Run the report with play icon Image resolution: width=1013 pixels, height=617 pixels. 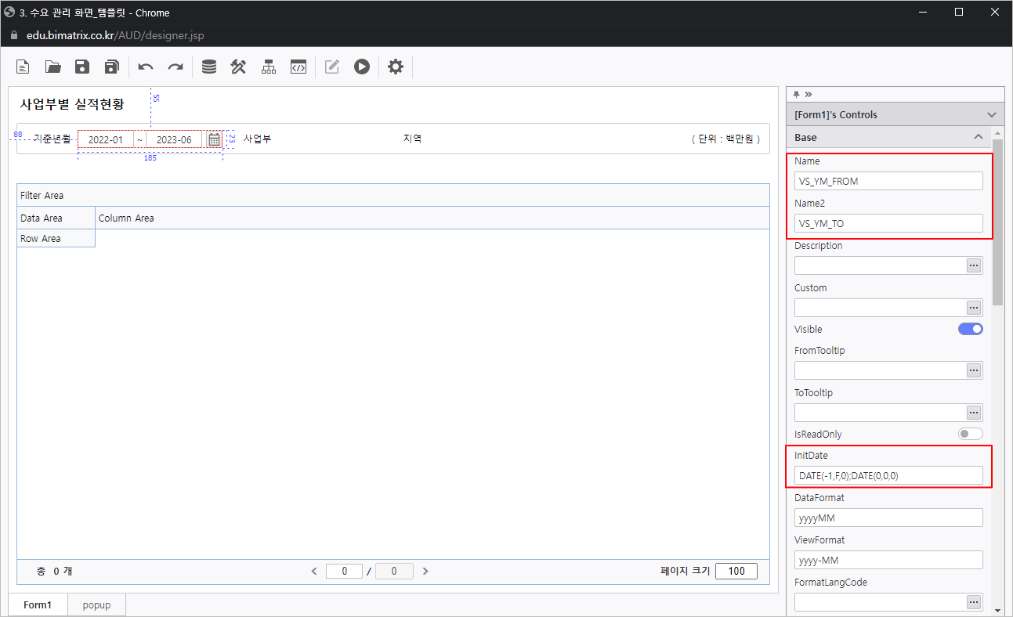point(361,67)
